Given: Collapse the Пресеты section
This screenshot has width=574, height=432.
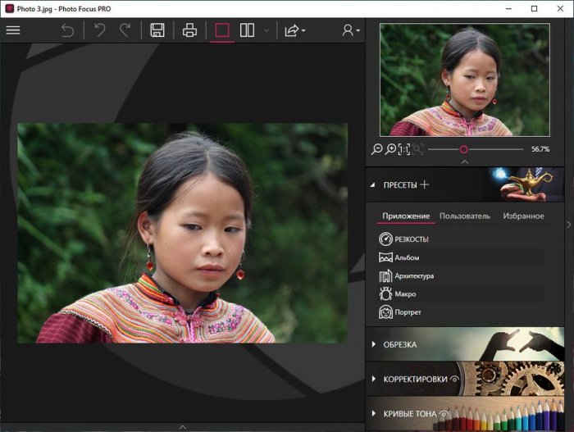Looking at the screenshot, I should pyautogui.click(x=374, y=184).
